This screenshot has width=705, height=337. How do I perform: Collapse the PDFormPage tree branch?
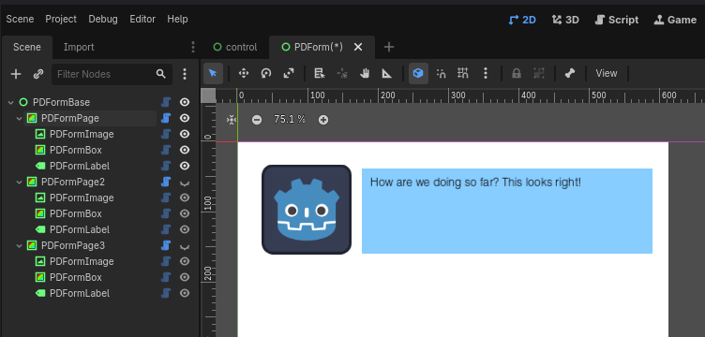[20, 119]
